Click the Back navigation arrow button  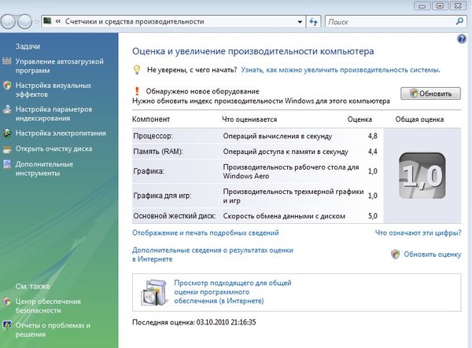click(x=8, y=22)
